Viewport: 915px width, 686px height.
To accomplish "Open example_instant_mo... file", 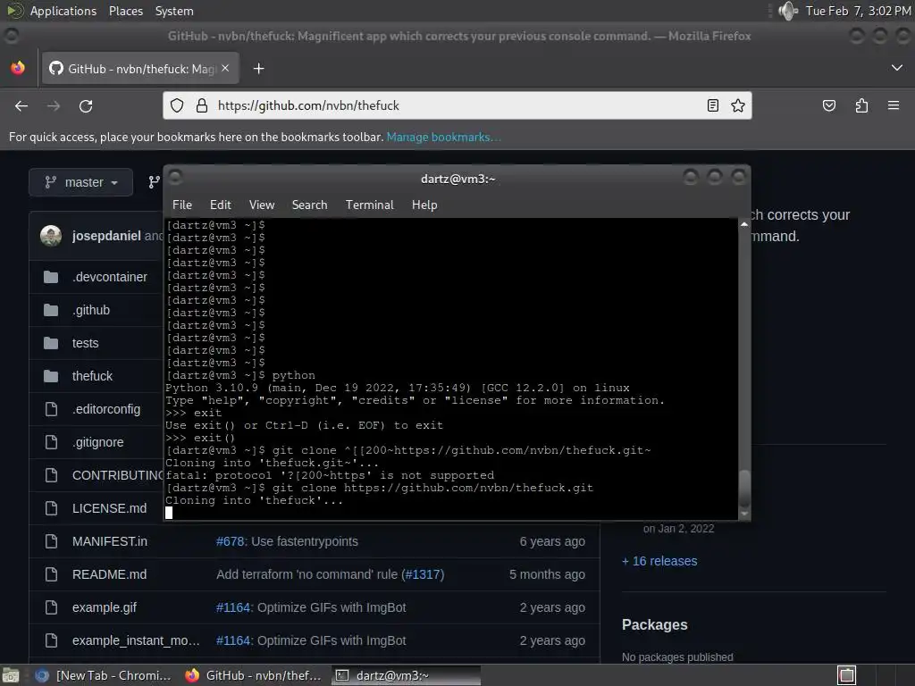I will pos(136,640).
